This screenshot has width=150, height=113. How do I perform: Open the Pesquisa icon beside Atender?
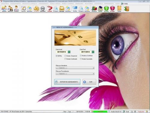click(x=56, y=9)
